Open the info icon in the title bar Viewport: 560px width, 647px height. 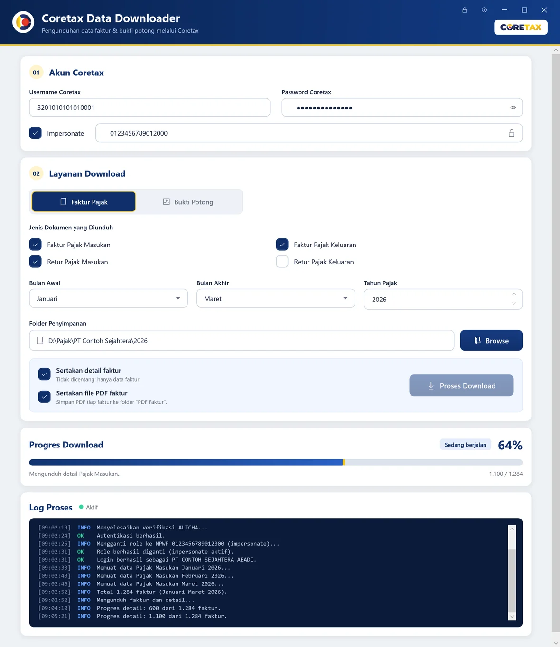485,10
